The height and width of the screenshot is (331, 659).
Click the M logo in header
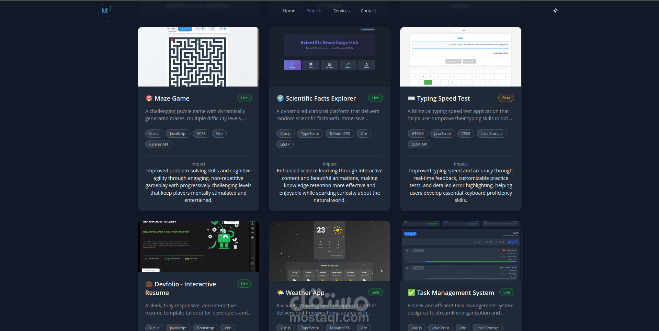(x=105, y=11)
